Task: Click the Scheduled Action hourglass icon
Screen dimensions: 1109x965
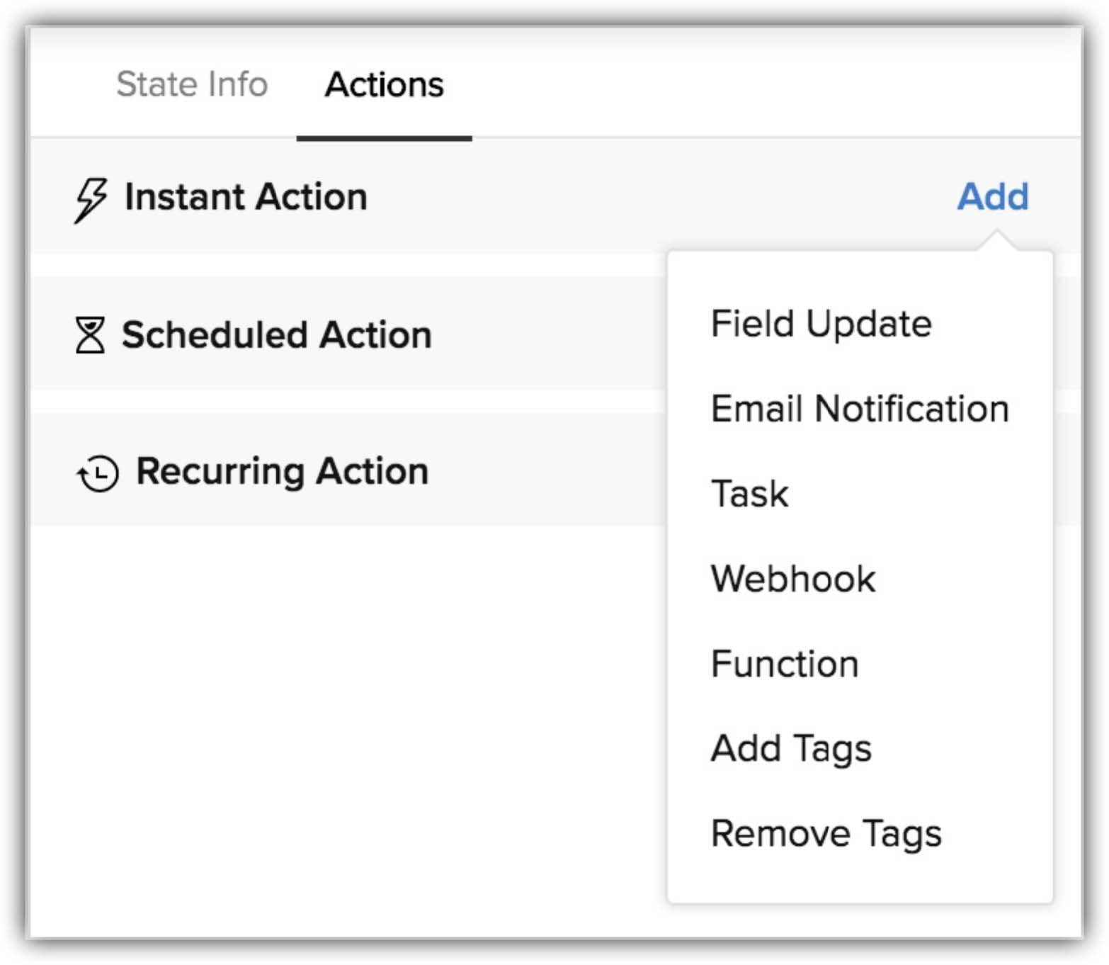Action: (90, 335)
